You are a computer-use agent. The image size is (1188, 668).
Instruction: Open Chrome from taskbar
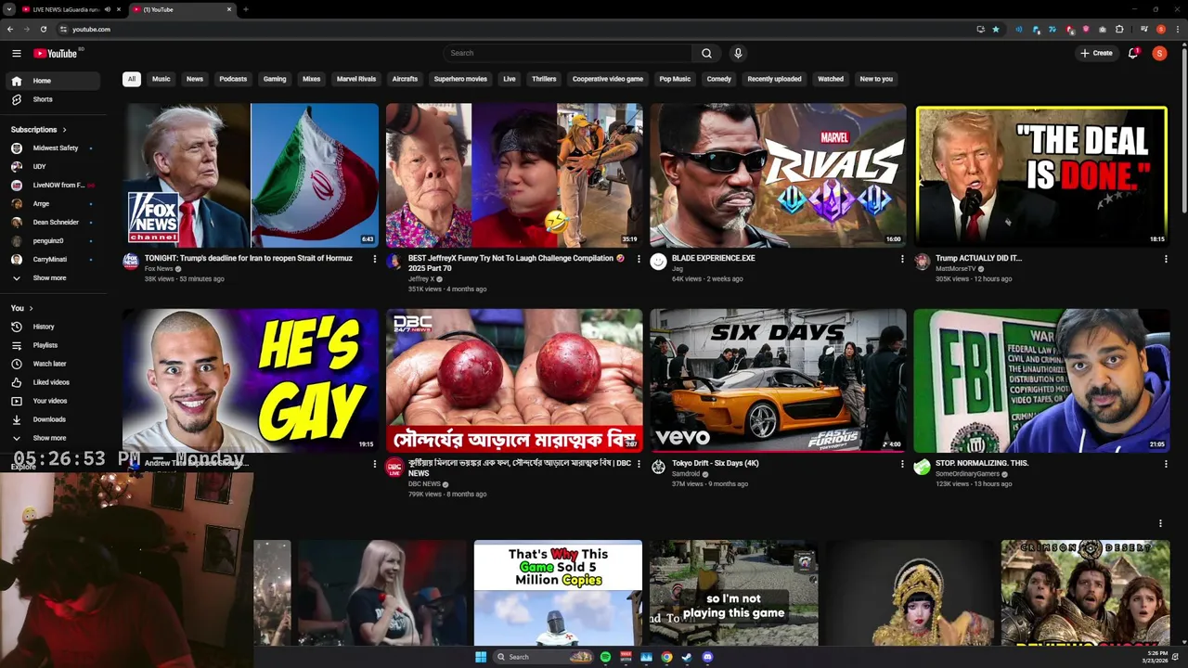pyautogui.click(x=666, y=657)
